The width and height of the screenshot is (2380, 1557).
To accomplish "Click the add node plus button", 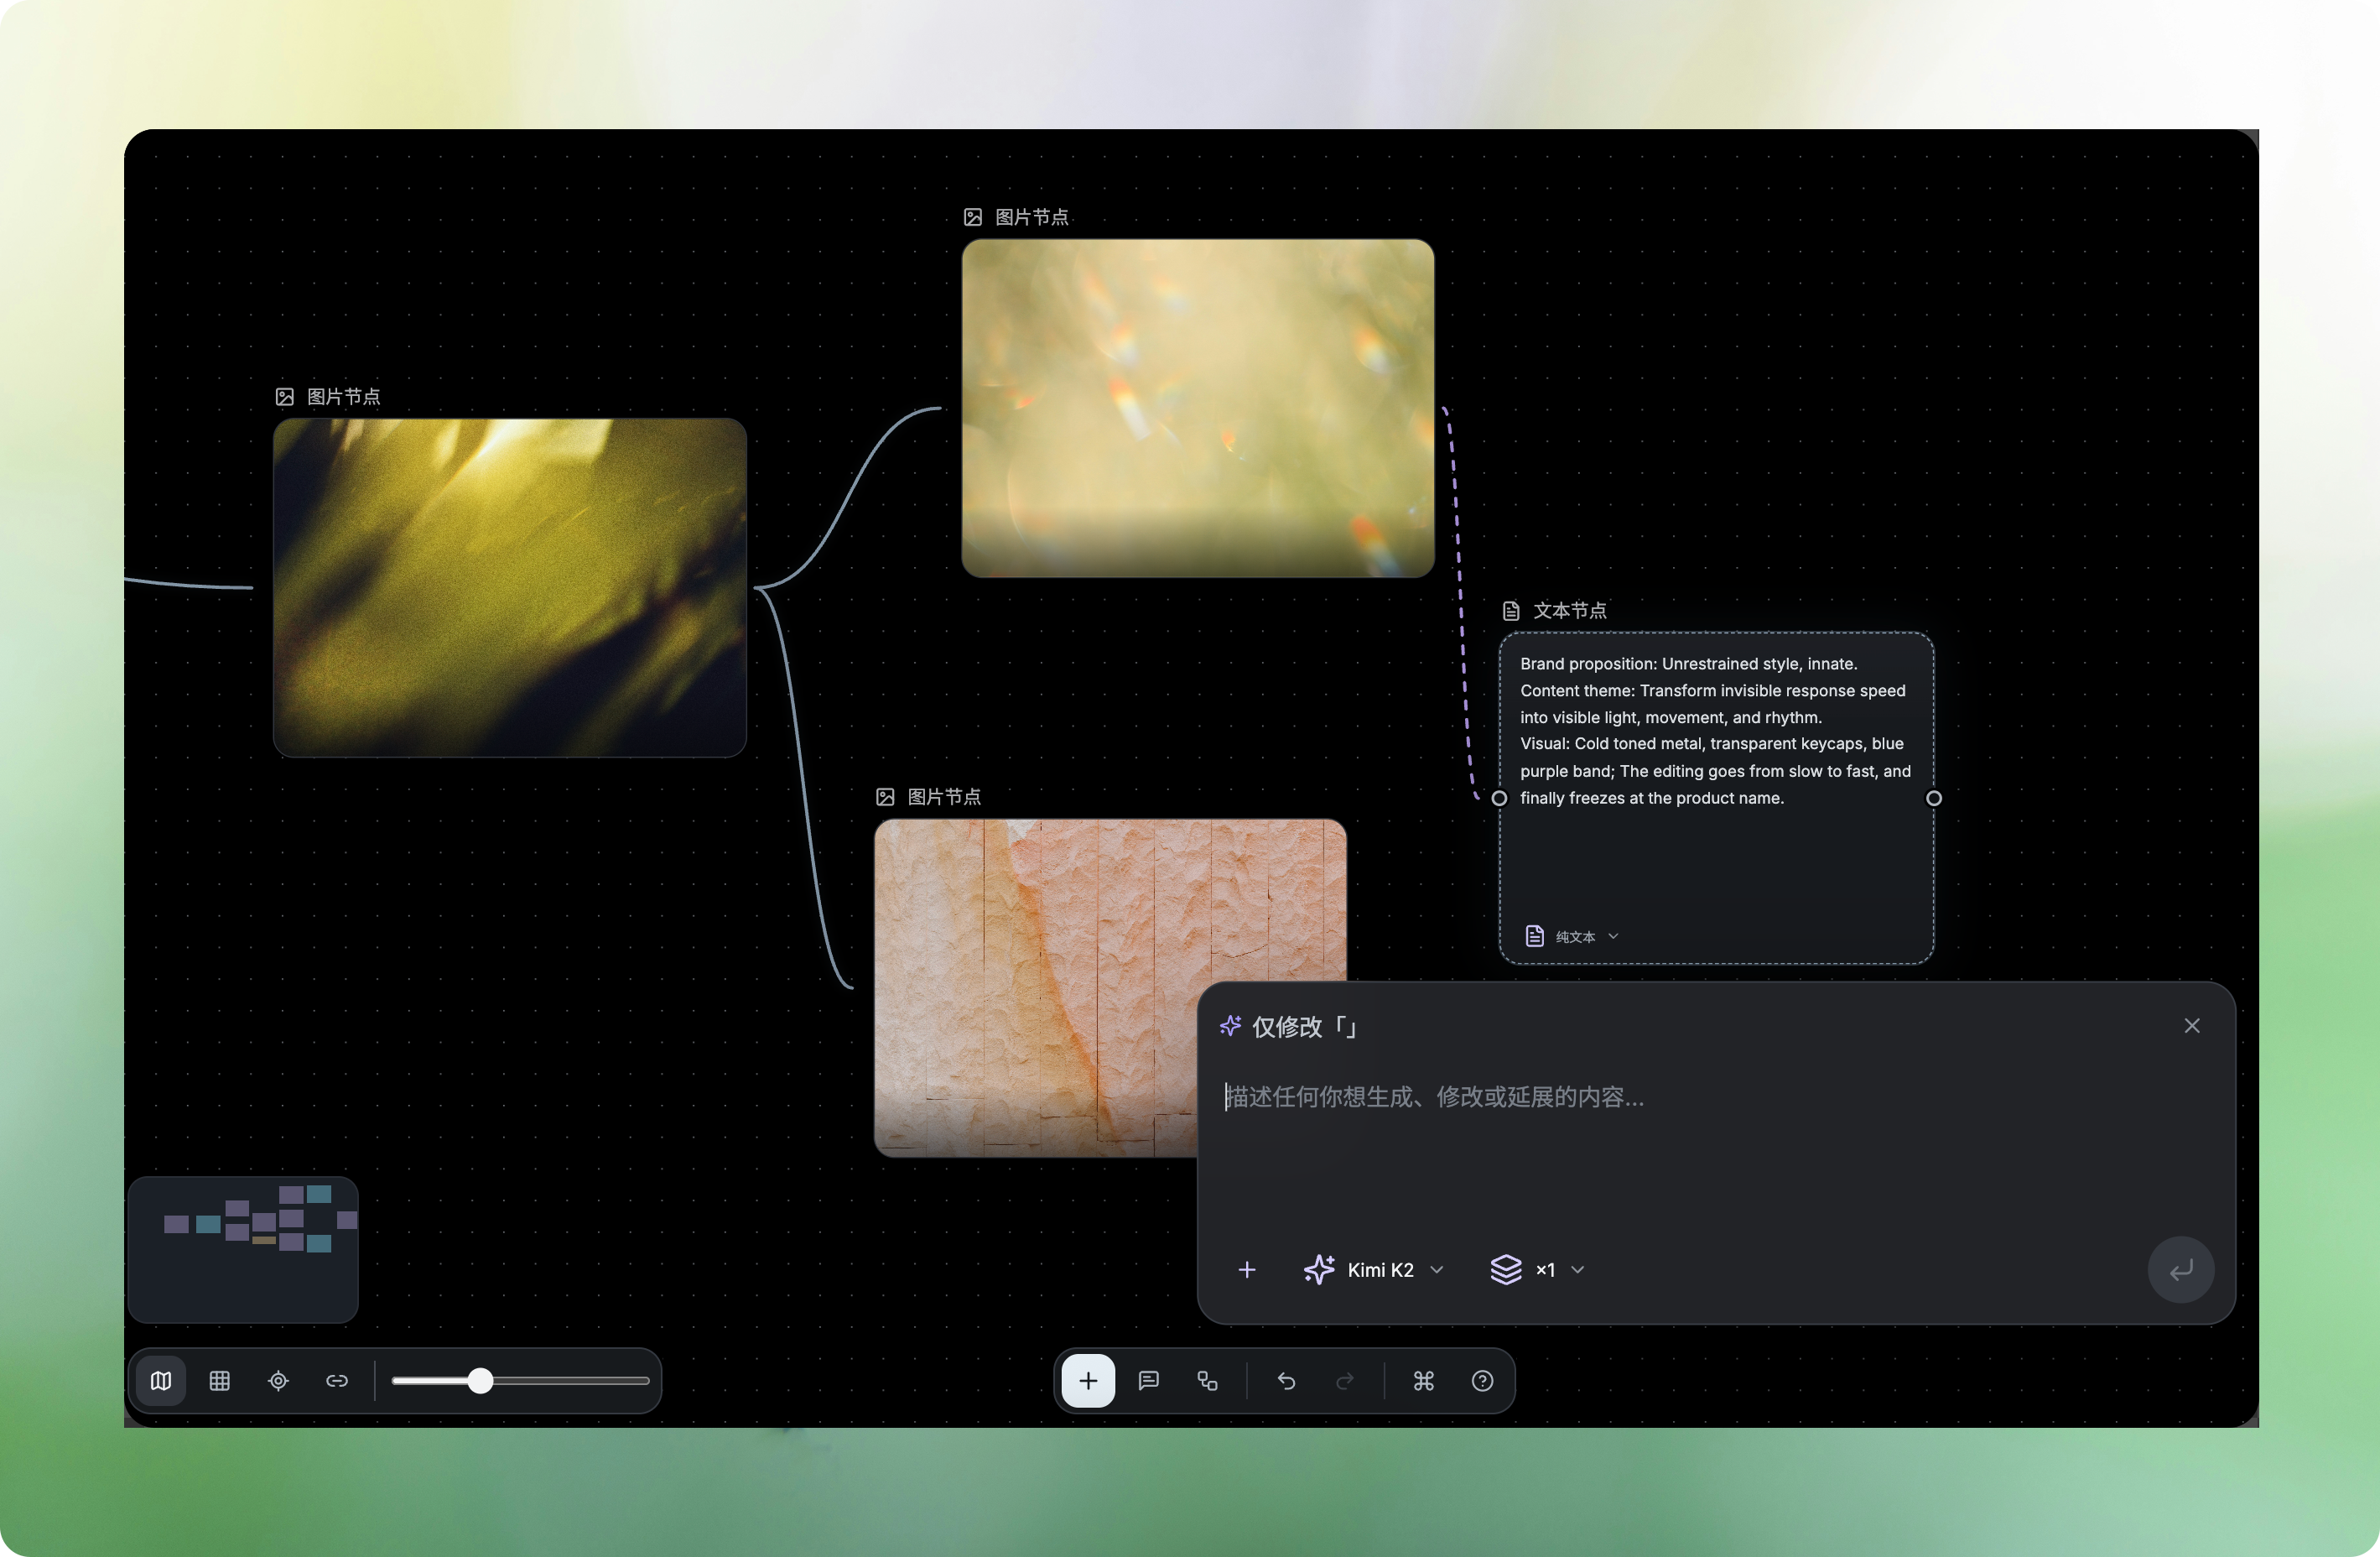I will (x=1088, y=1381).
